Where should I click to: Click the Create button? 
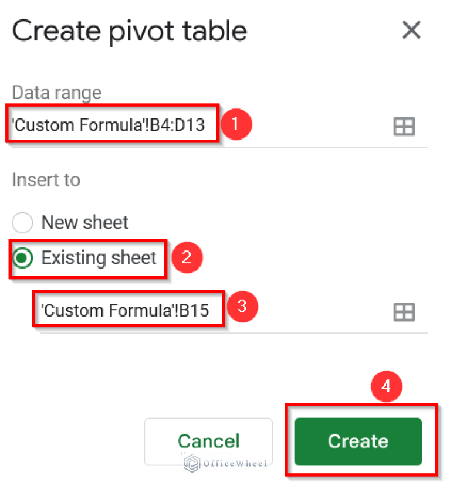click(358, 441)
